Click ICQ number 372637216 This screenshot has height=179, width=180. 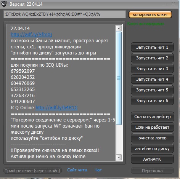22,96
